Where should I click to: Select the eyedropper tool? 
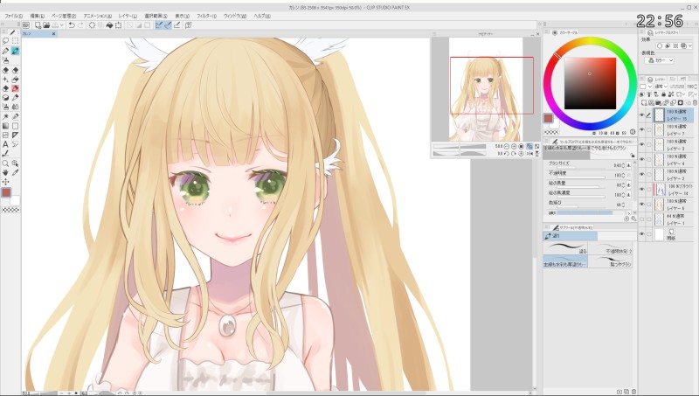click(15, 172)
